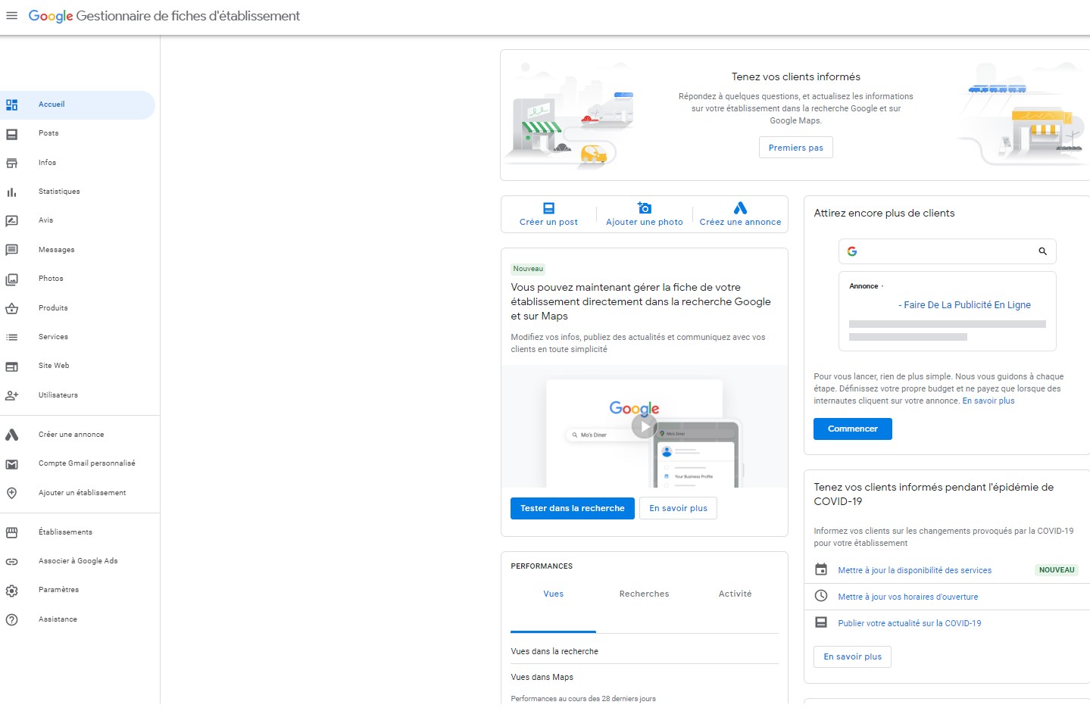The height and width of the screenshot is (711, 1090).
Task: Click the Créer un post icon
Action: coord(548,207)
